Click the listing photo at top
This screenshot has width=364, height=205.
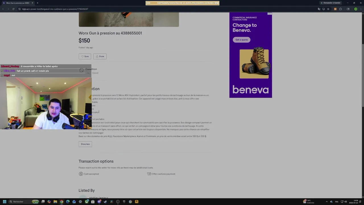pos(129,19)
